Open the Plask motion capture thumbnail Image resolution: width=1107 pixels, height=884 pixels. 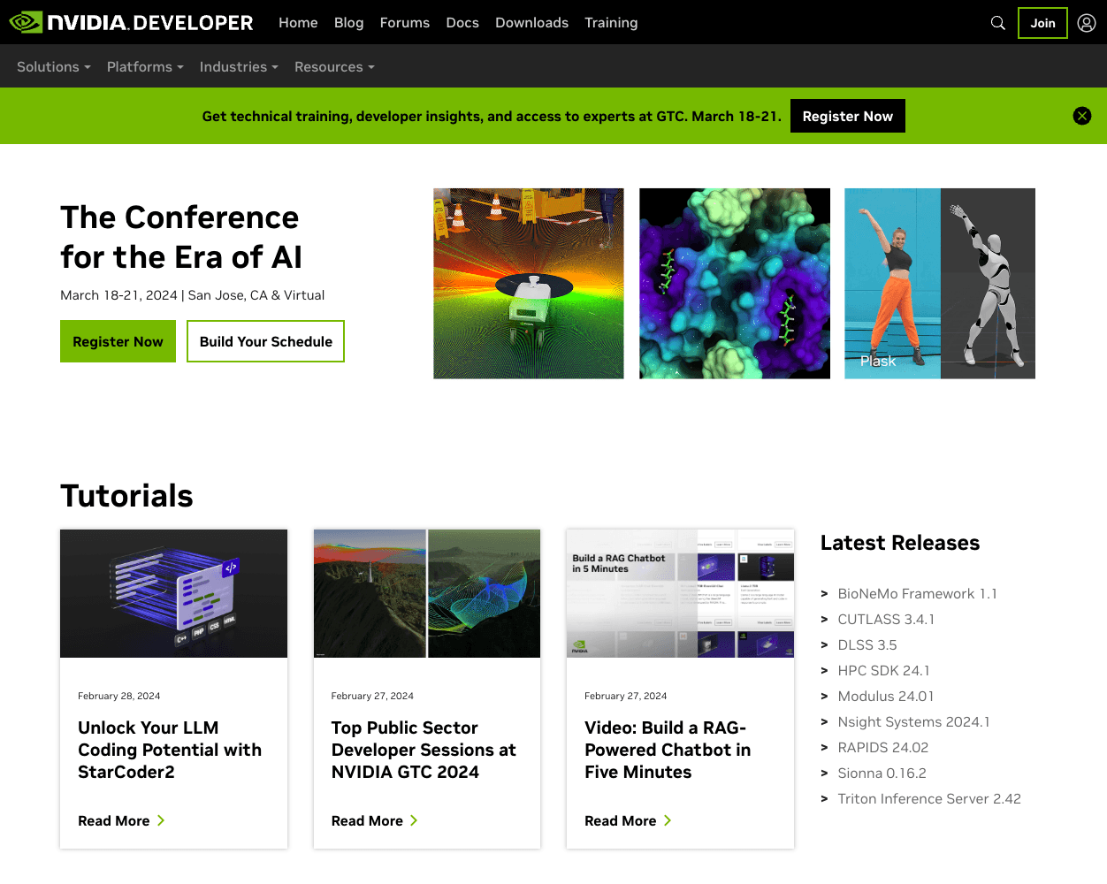tap(940, 284)
